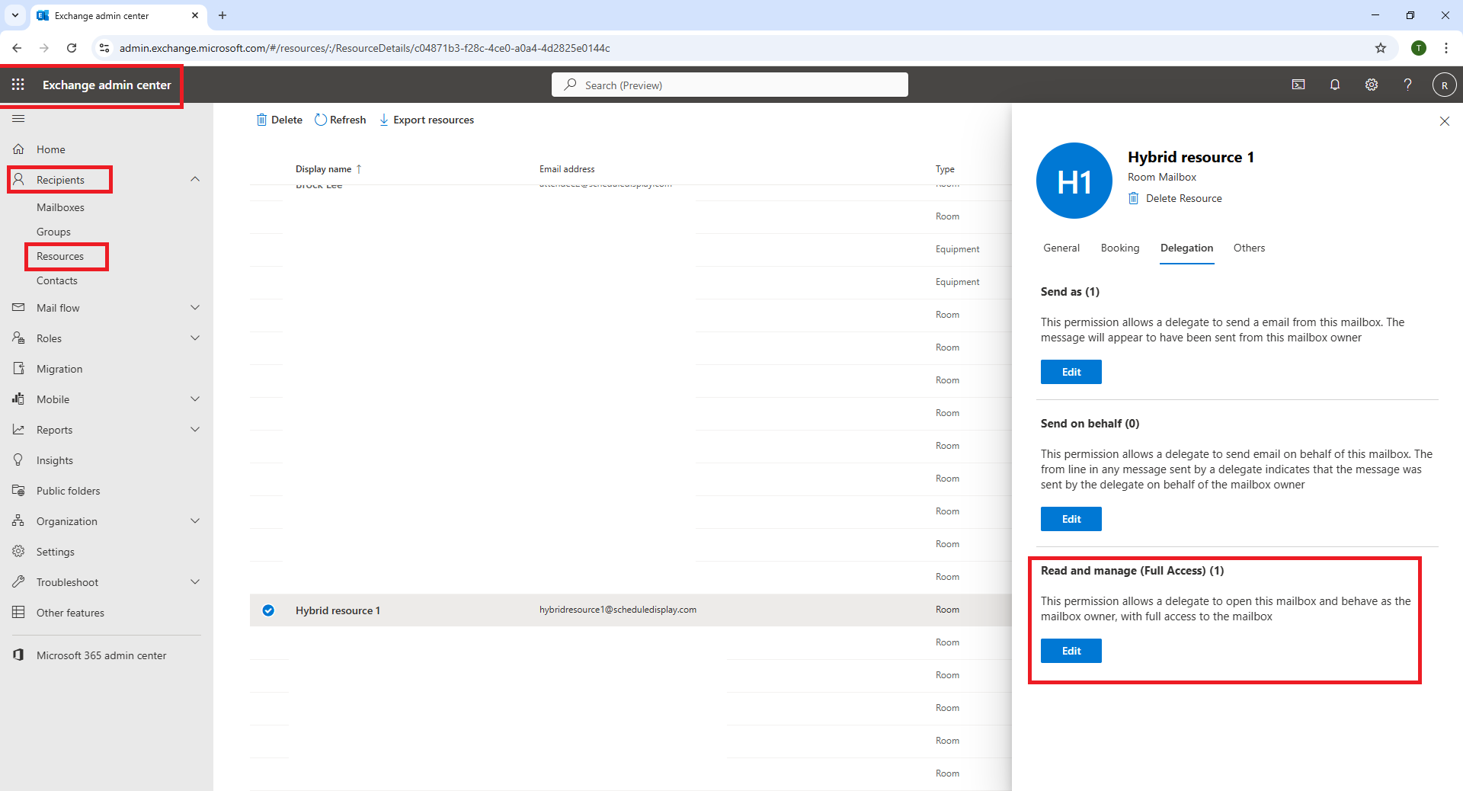Click hybridresource1@scheduledisplay.com email cell
1463x791 pixels.
618,610
